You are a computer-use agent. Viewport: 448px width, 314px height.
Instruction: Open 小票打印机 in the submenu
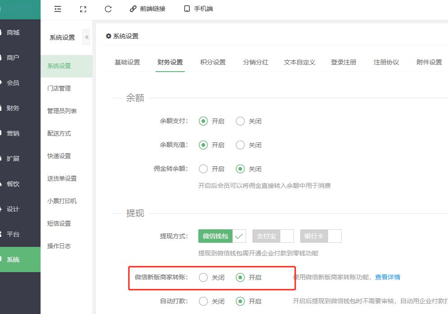tap(62, 201)
